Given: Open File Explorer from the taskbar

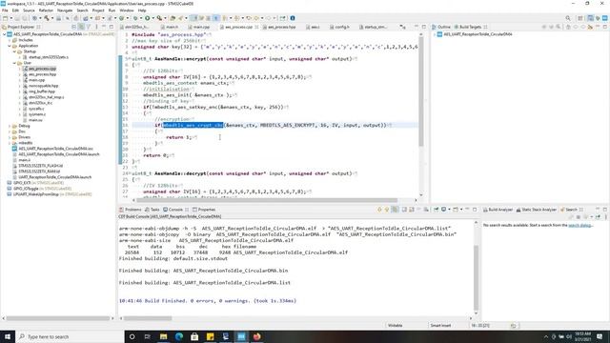Looking at the screenshot, I should click(x=163, y=336).
